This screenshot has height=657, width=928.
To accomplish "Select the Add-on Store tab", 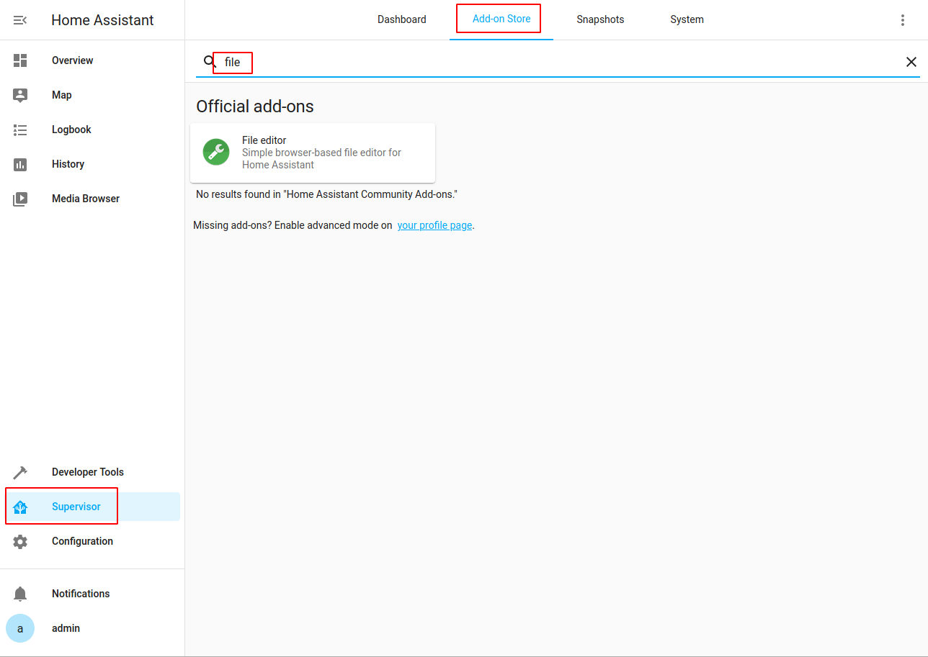I will click(501, 19).
